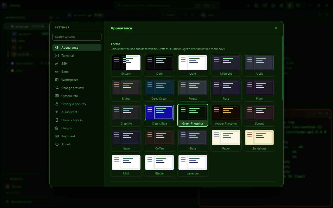Apply the Lavender theme
333x208 pixels.
pos(193,165)
